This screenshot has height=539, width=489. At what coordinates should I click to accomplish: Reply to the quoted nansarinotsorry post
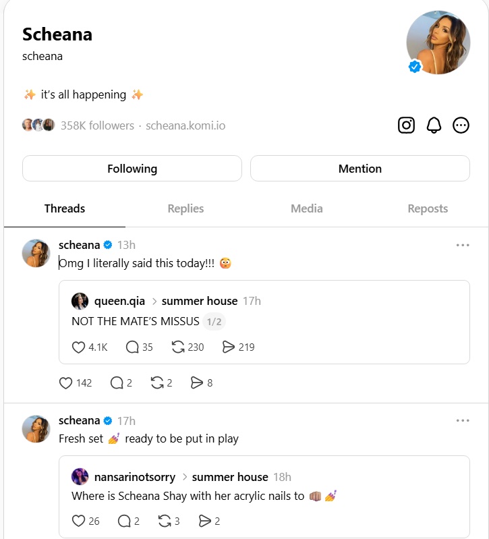pos(124,521)
